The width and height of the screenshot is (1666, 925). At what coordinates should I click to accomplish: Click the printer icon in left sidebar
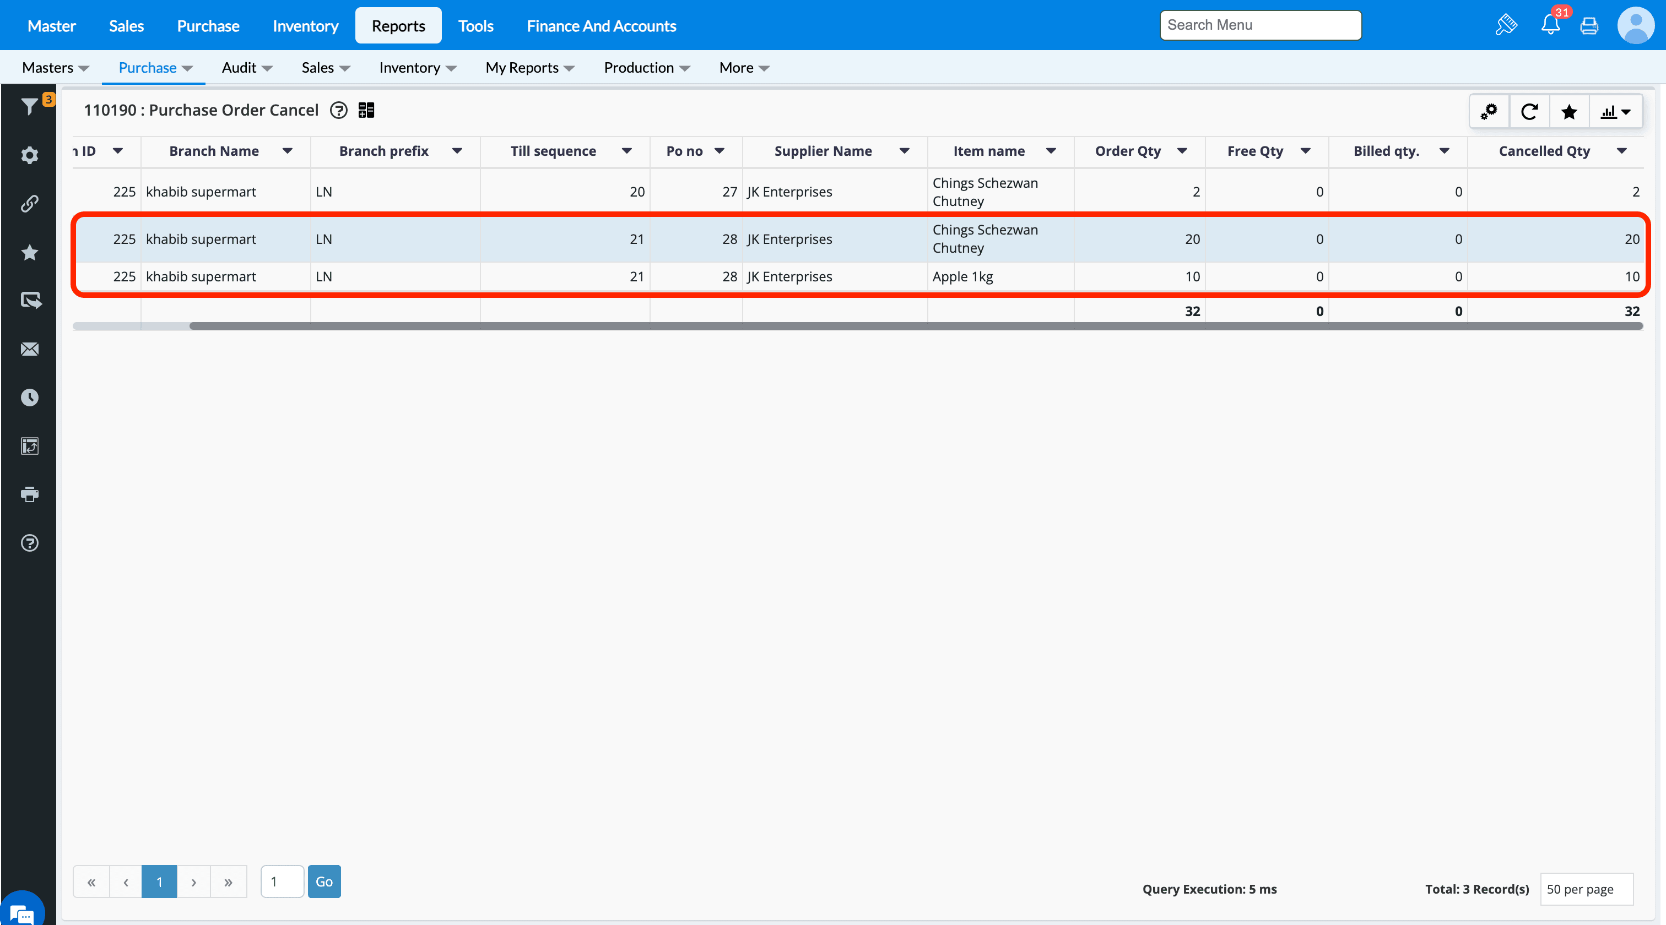point(29,494)
